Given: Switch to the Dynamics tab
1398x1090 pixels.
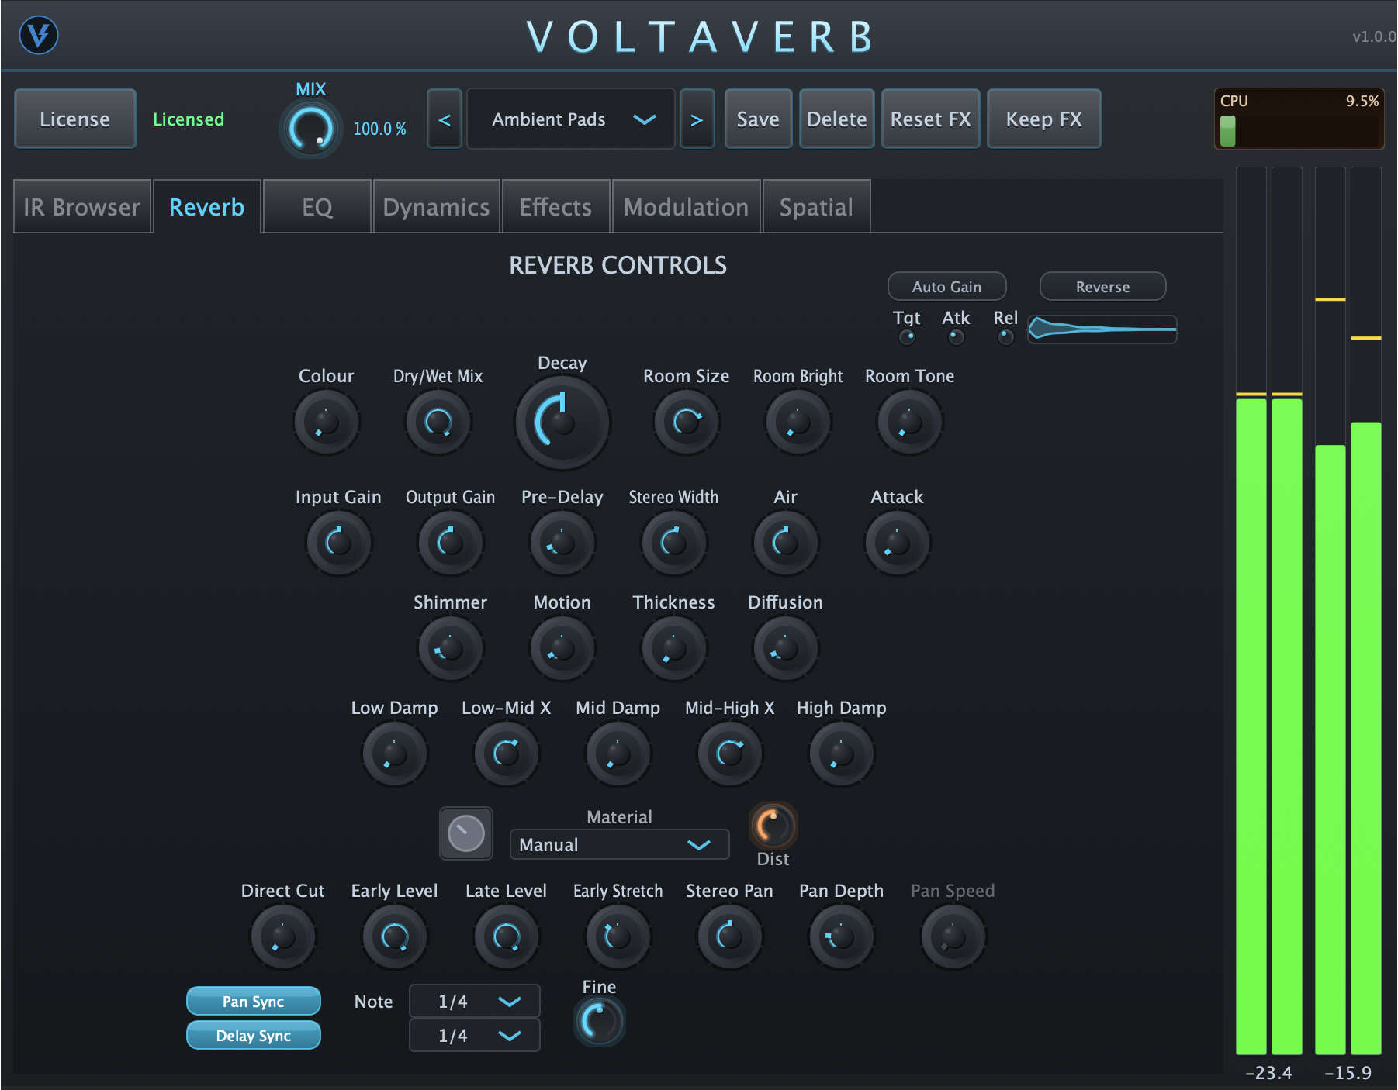Looking at the screenshot, I should 437,207.
